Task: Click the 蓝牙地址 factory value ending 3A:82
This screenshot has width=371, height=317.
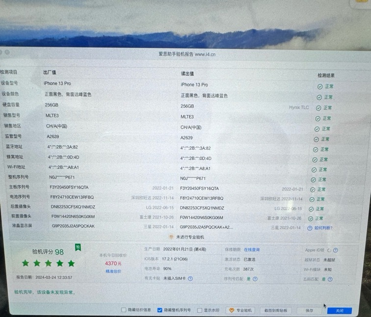Action: (x=63, y=147)
